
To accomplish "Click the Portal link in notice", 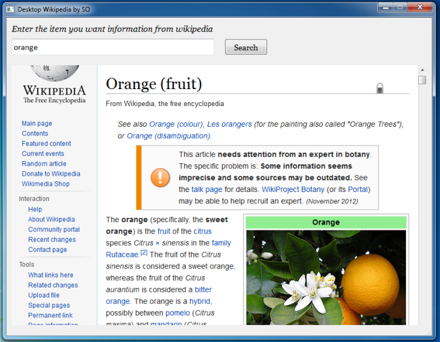I will coord(358,190).
